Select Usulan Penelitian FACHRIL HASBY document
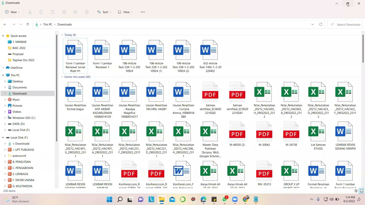Image resolution: width=365 pixels, height=205 pixels. pyautogui.click(x=156, y=97)
